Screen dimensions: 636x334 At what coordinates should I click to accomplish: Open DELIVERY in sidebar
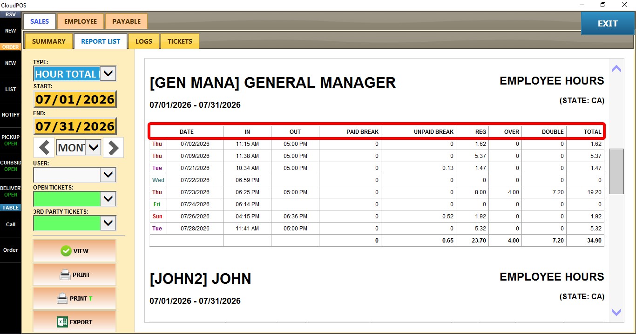click(x=10, y=191)
